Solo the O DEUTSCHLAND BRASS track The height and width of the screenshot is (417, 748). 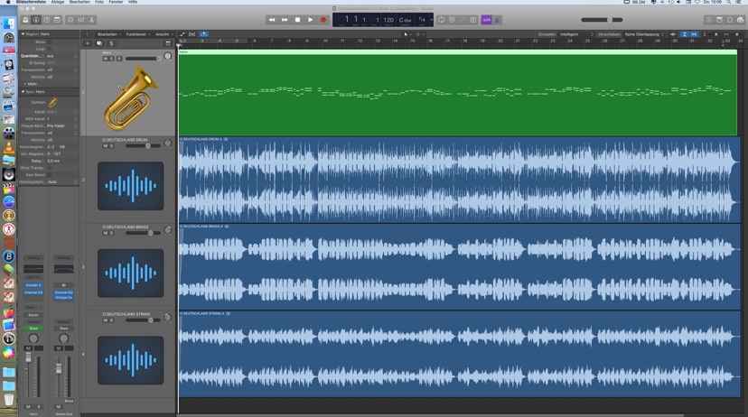tap(112, 233)
